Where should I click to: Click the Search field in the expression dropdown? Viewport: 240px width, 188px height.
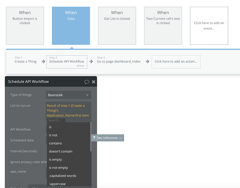click(56, 120)
